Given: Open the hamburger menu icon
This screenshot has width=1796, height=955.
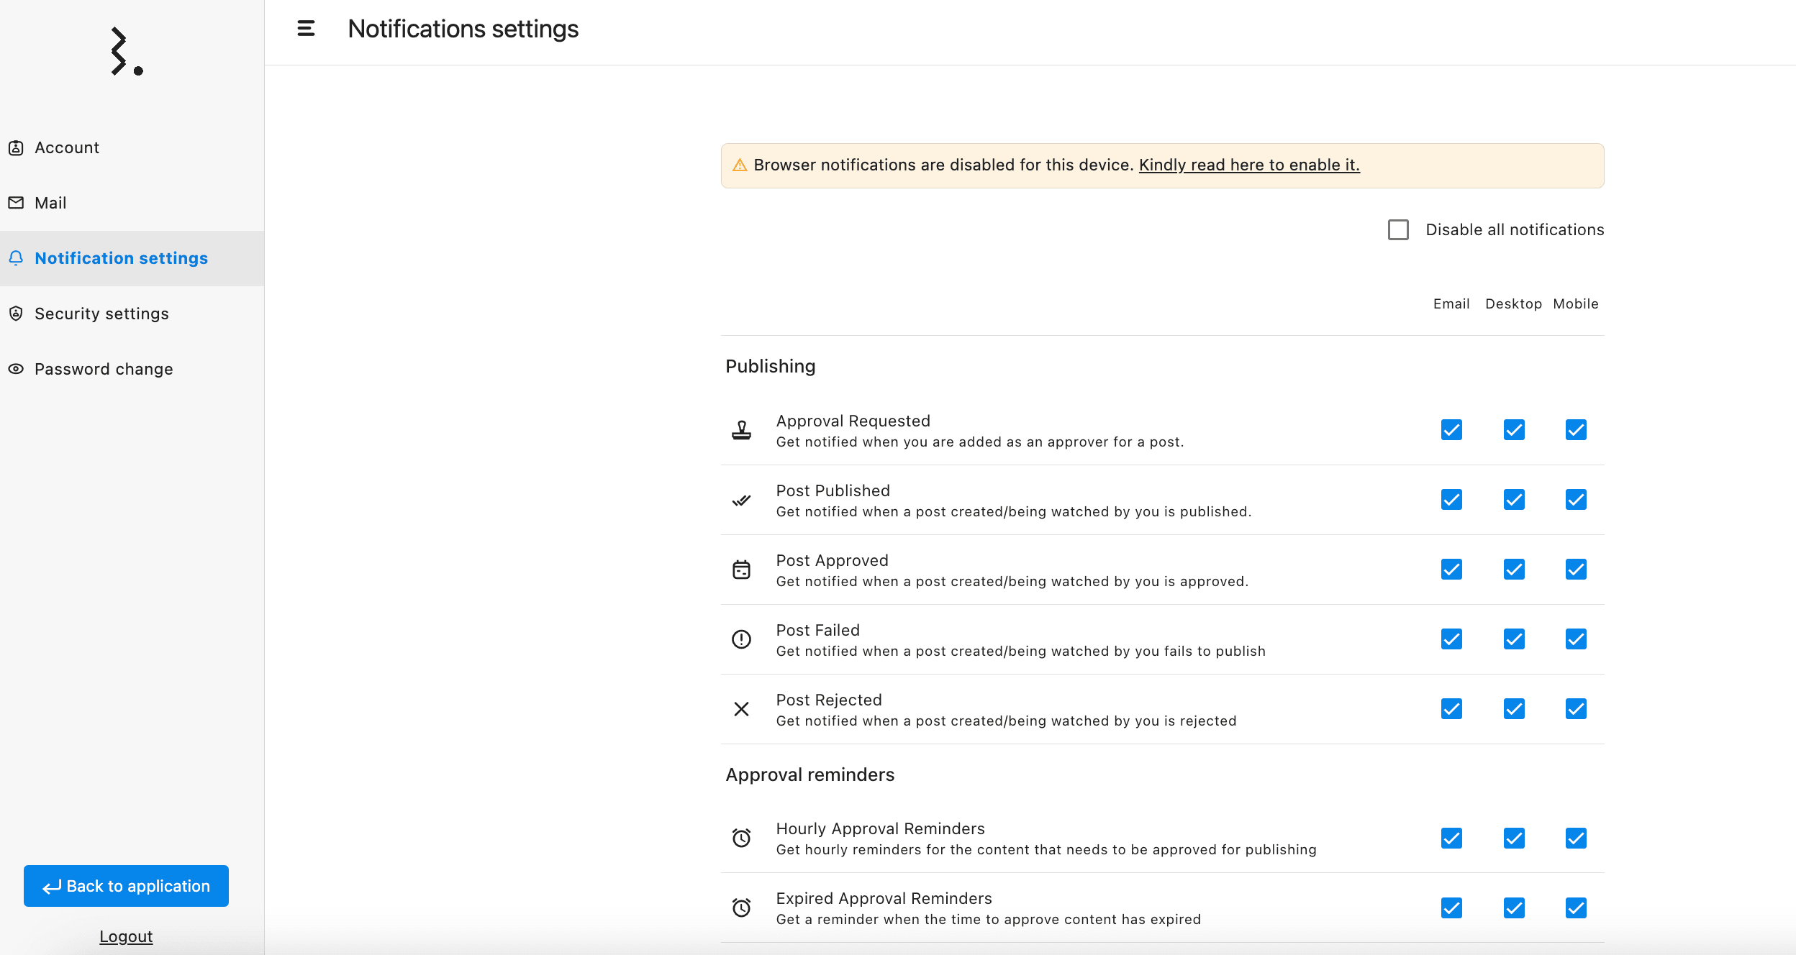Looking at the screenshot, I should (x=307, y=29).
